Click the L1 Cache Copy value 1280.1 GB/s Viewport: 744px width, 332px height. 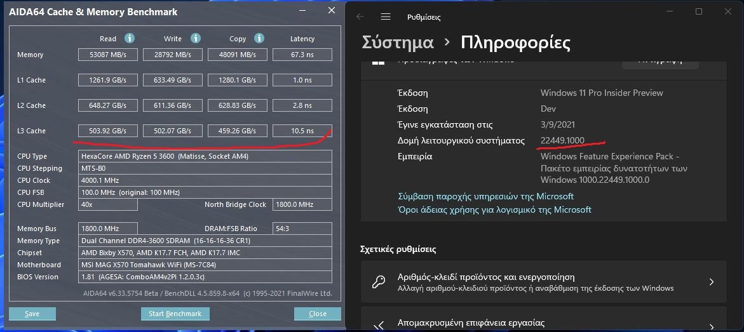[x=238, y=80]
